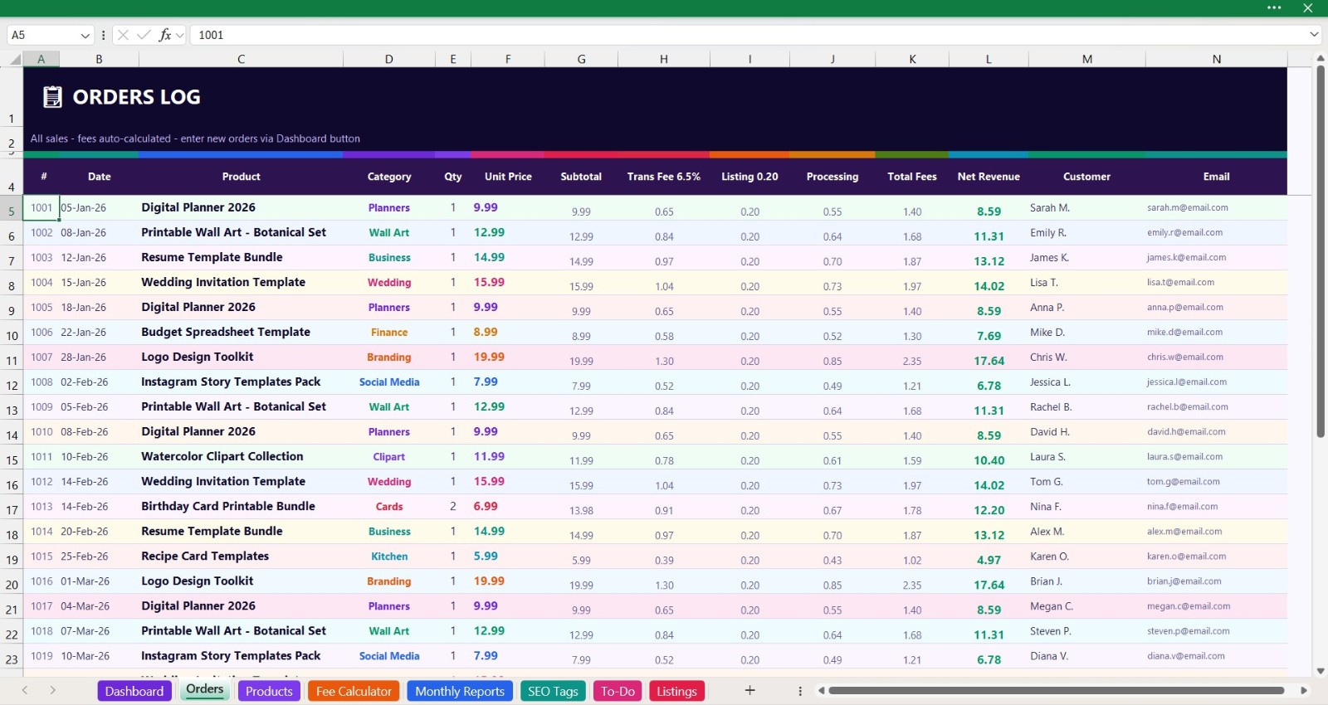
Task: Add a new sheet with plus icon
Action: click(x=749, y=690)
